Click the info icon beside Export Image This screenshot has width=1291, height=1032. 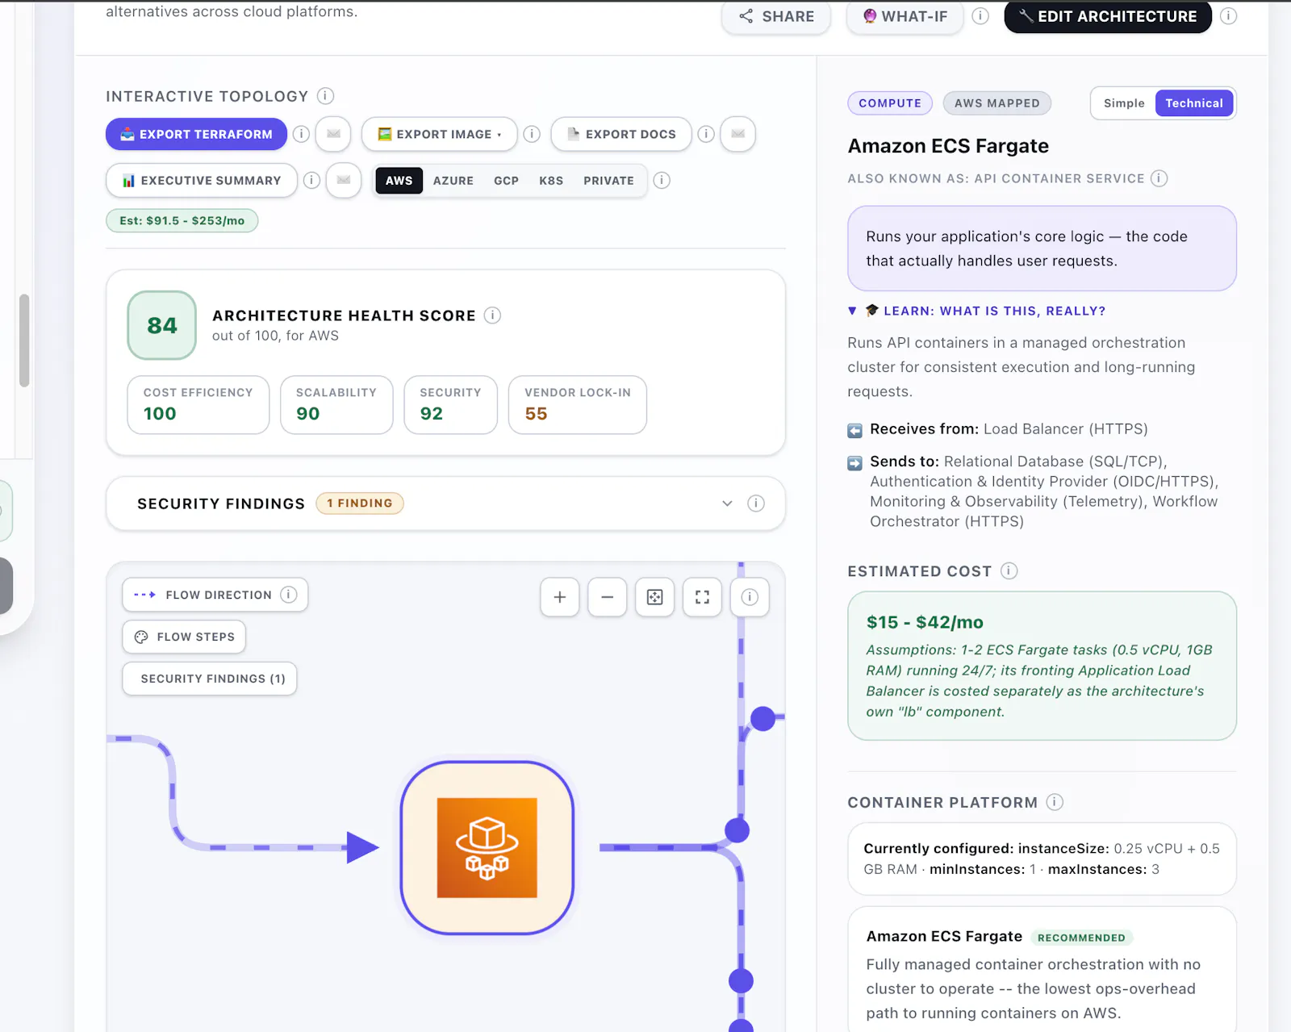pyautogui.click(x=532, y=134)
